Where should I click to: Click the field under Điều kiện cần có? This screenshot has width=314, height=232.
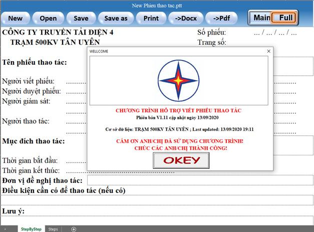tap(157, 200)
